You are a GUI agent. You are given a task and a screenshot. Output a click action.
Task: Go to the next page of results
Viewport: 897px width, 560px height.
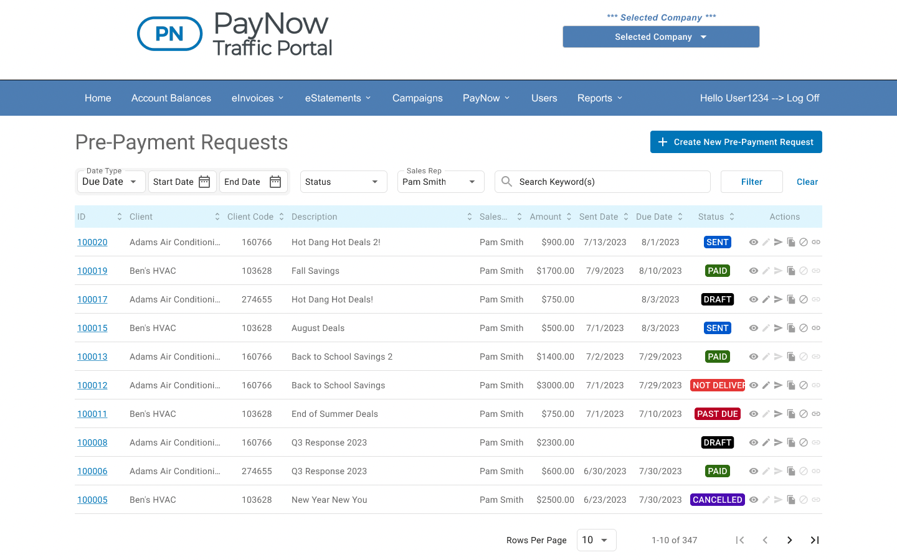790,540
